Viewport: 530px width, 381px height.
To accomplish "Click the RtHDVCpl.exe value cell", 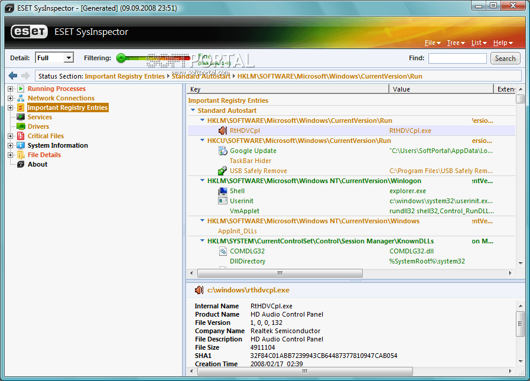I will click(x=410, y=131).
